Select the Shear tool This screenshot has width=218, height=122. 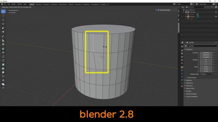pyautogui.click(x=3, y=84)
